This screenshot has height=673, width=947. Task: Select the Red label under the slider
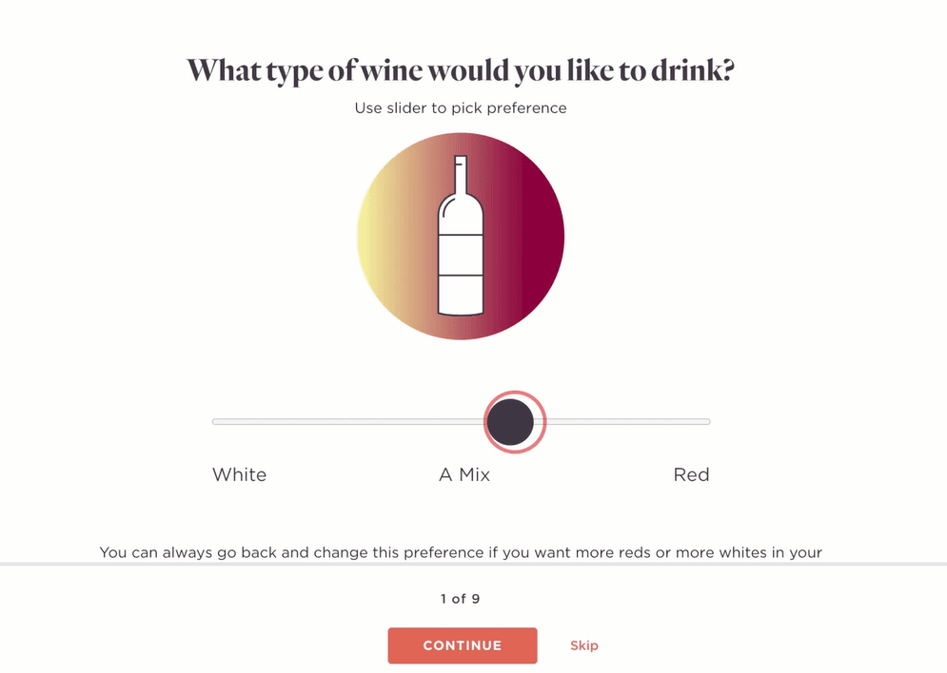pyautogui.click(x=691, y=474)
